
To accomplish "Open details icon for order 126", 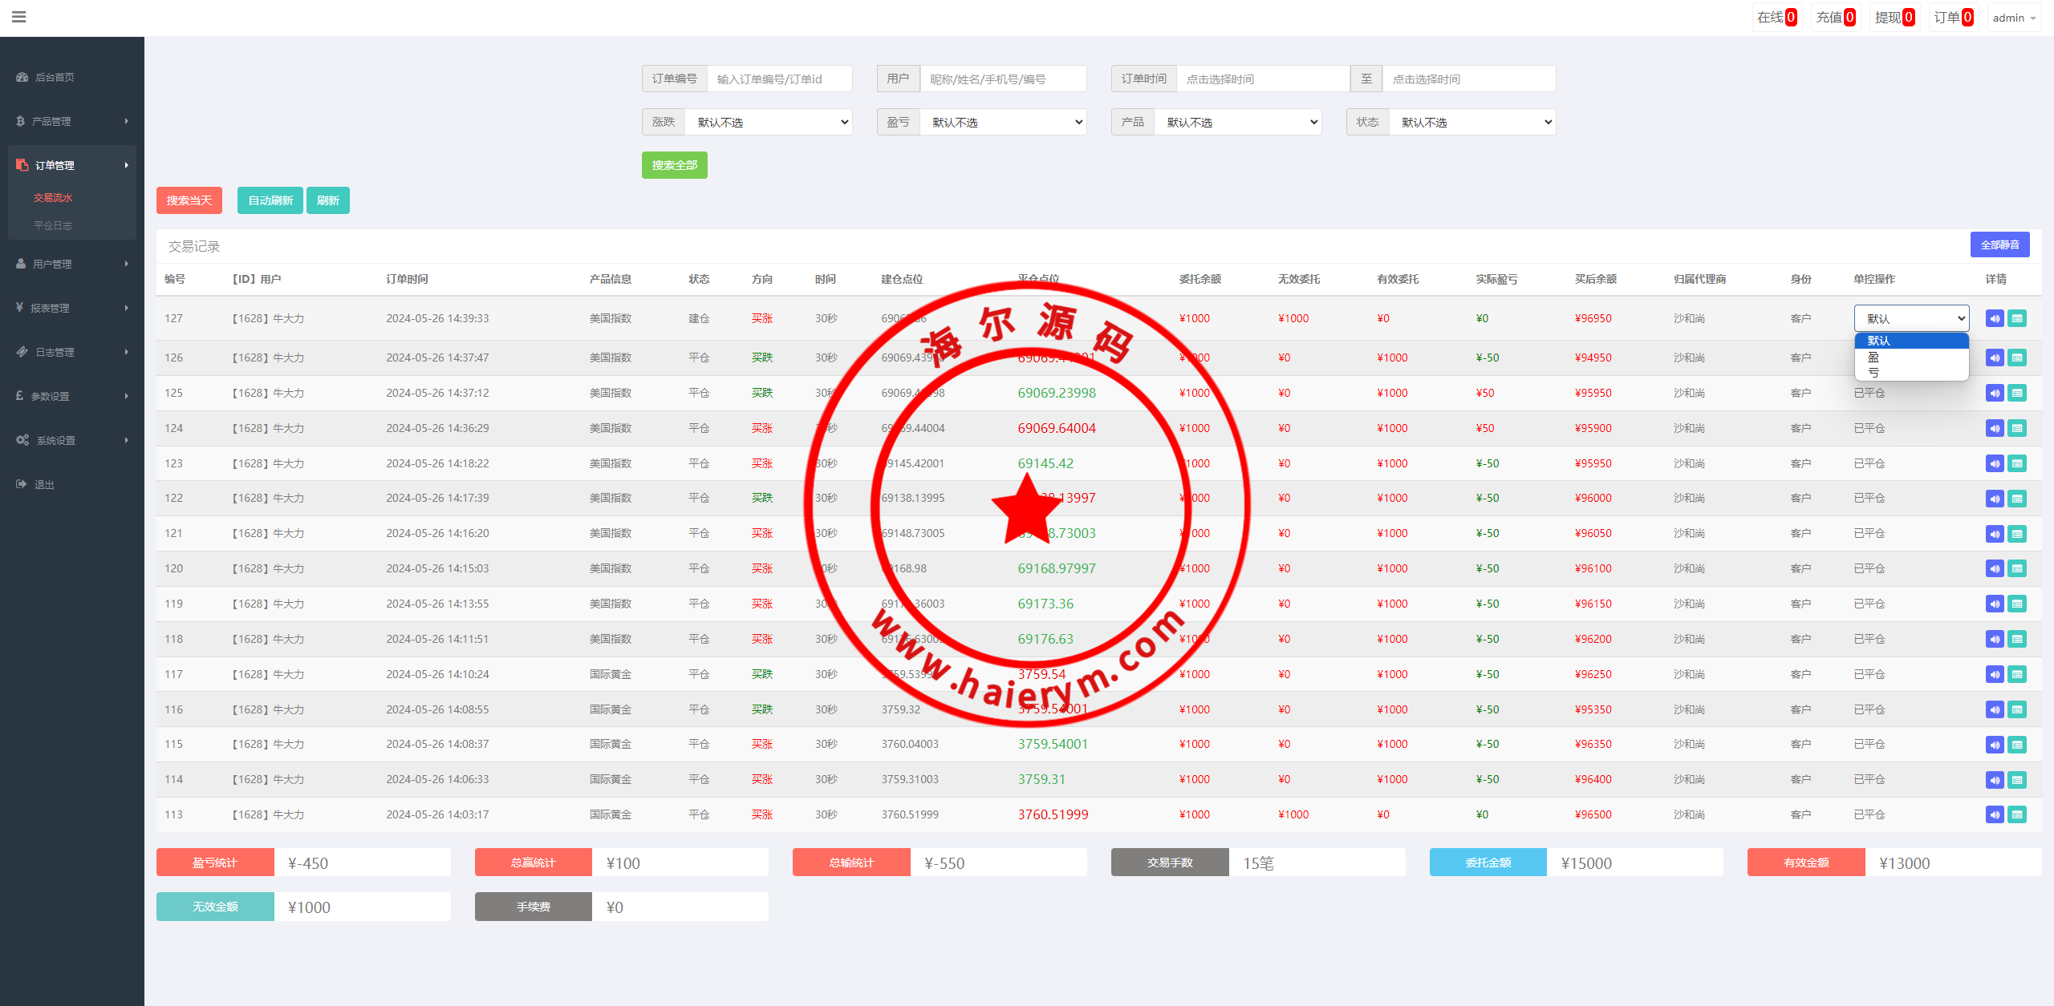I will [x=2017, y=358].
